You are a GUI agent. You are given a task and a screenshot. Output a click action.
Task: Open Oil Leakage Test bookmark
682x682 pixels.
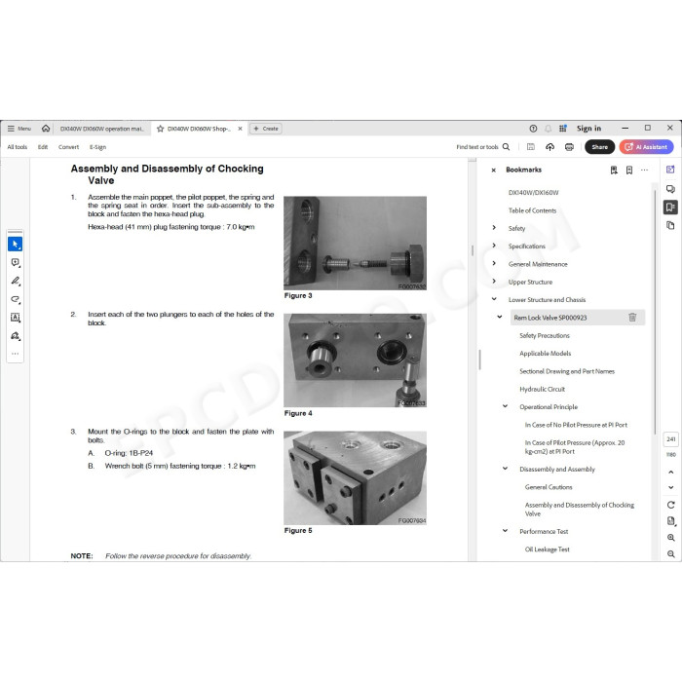click(547, 549)
